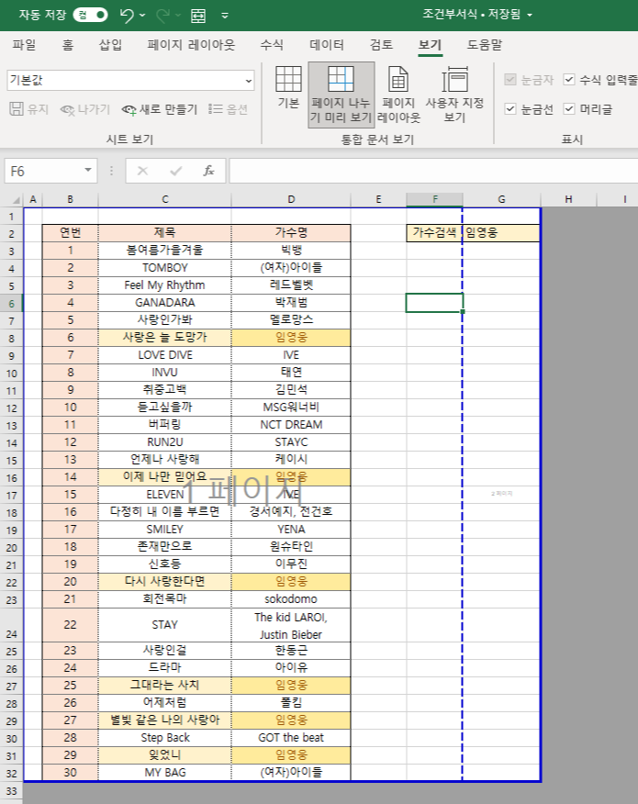Click the 제목 header cell
The height and width of the screenshot is (804, 638).
click(164, 233)
